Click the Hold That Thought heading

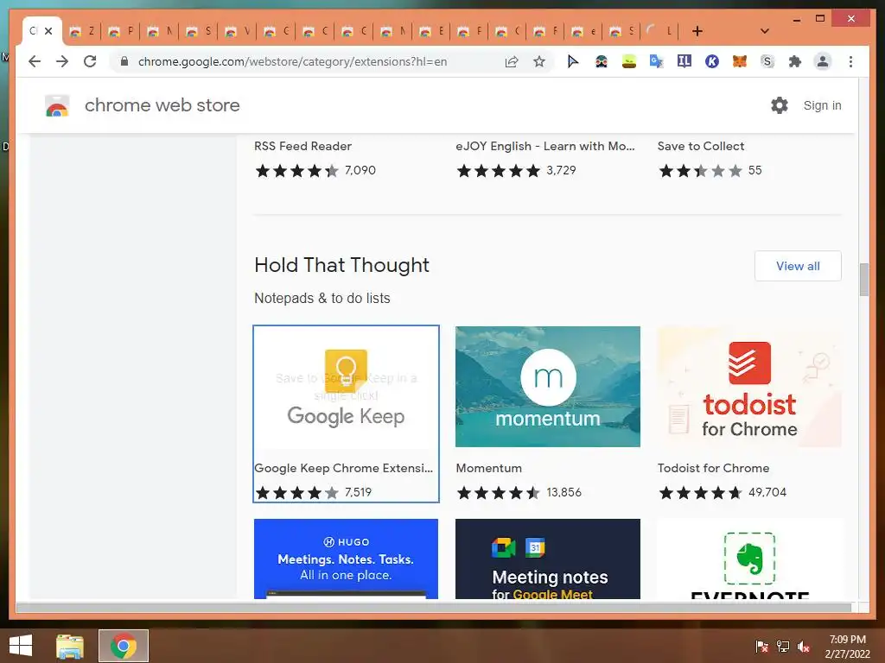(x=341, y=265)
